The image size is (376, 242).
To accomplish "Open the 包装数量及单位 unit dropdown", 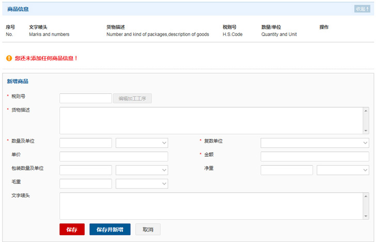I will (142, 170).
